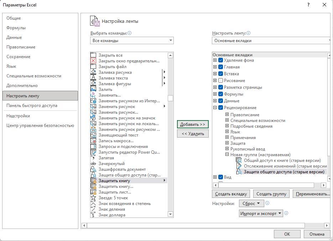Collapse the 'Рецензирование' tree node
The height and width of the screenshot is (241, 333).
(x=215, y=108)
